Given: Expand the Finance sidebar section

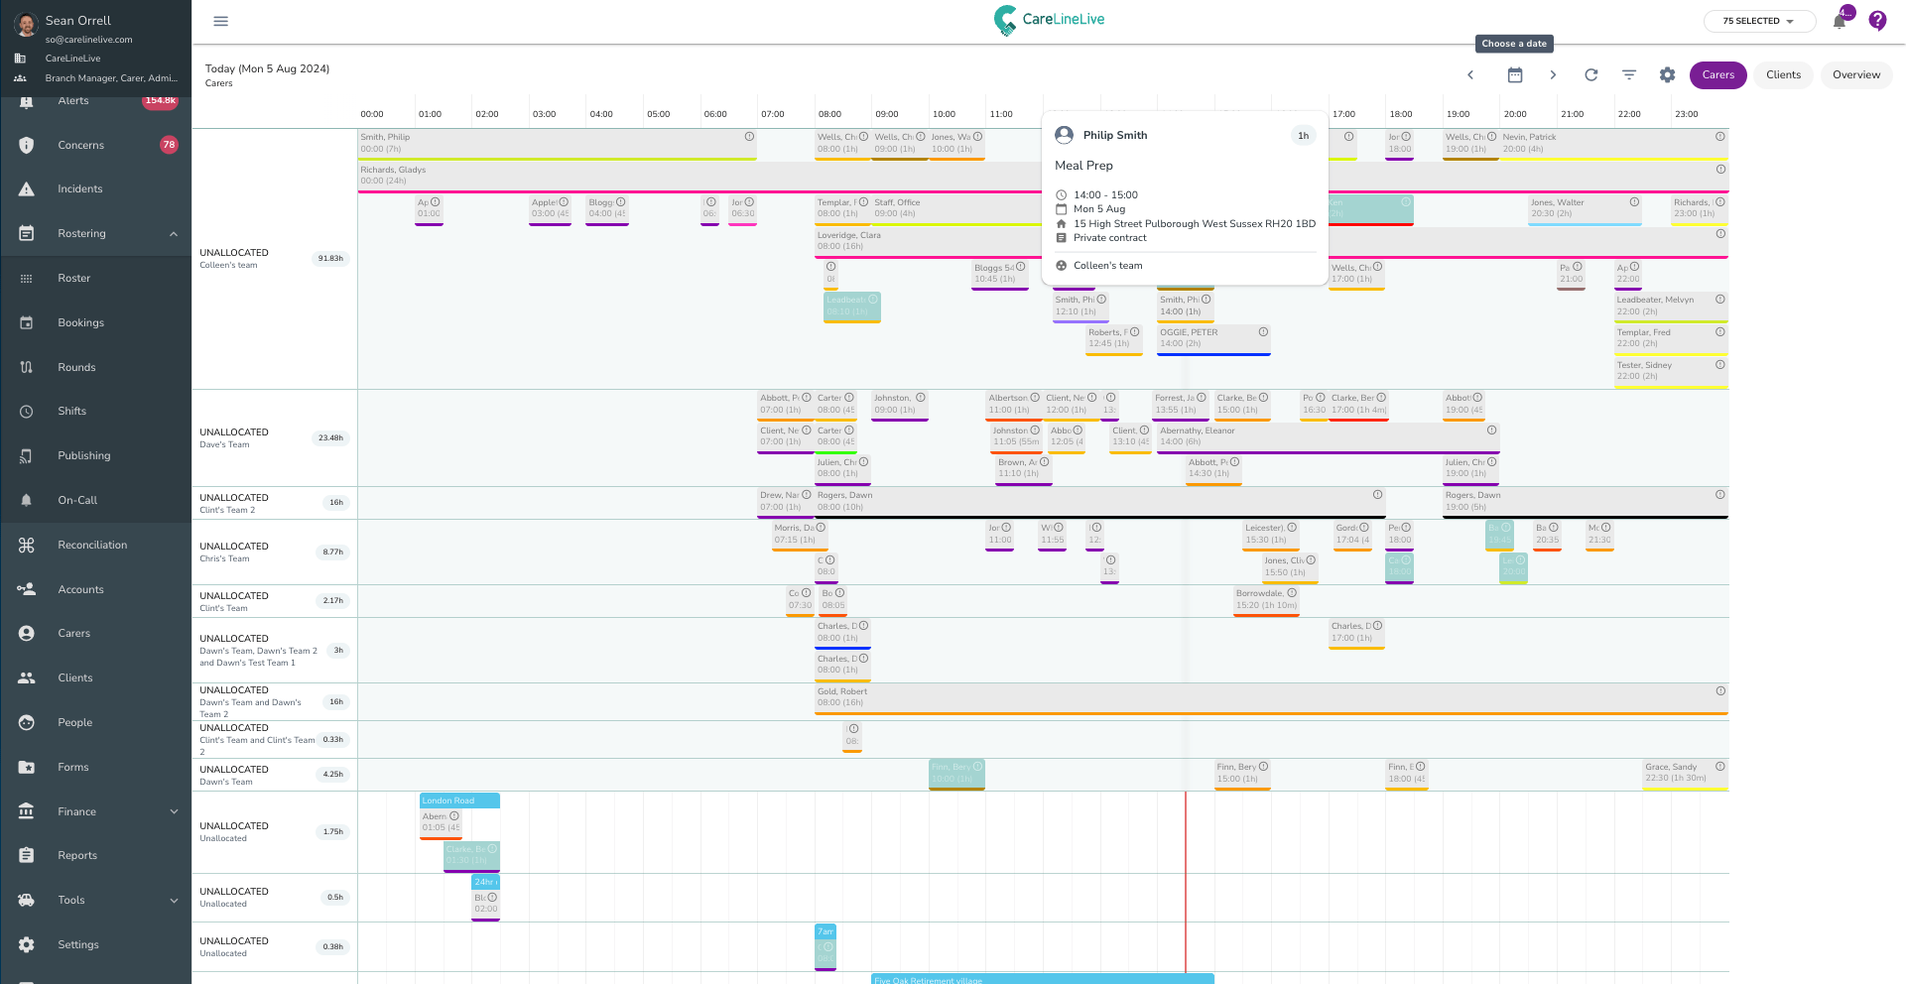Looking at the screenshot, I should [174, 811].
